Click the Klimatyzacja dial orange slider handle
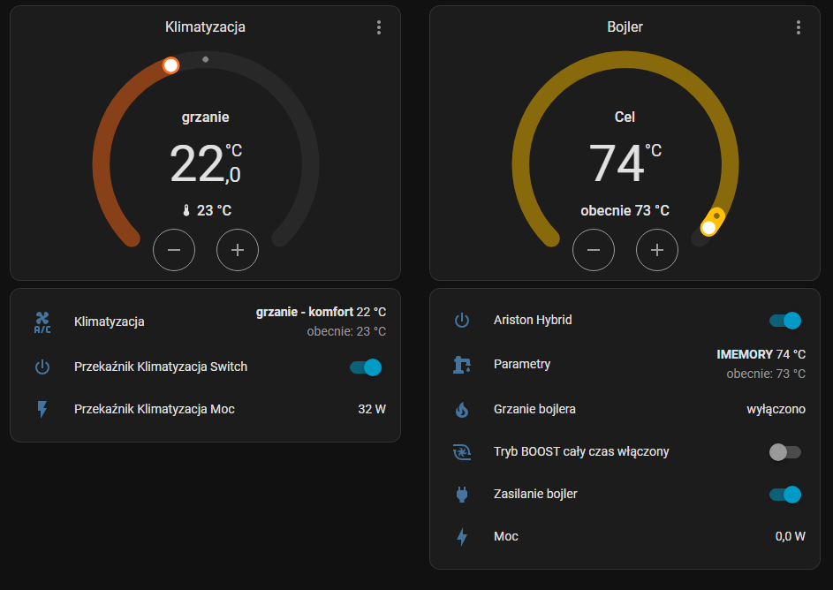The height and width of the screenshot is (590, 833). tap(171, 65)
